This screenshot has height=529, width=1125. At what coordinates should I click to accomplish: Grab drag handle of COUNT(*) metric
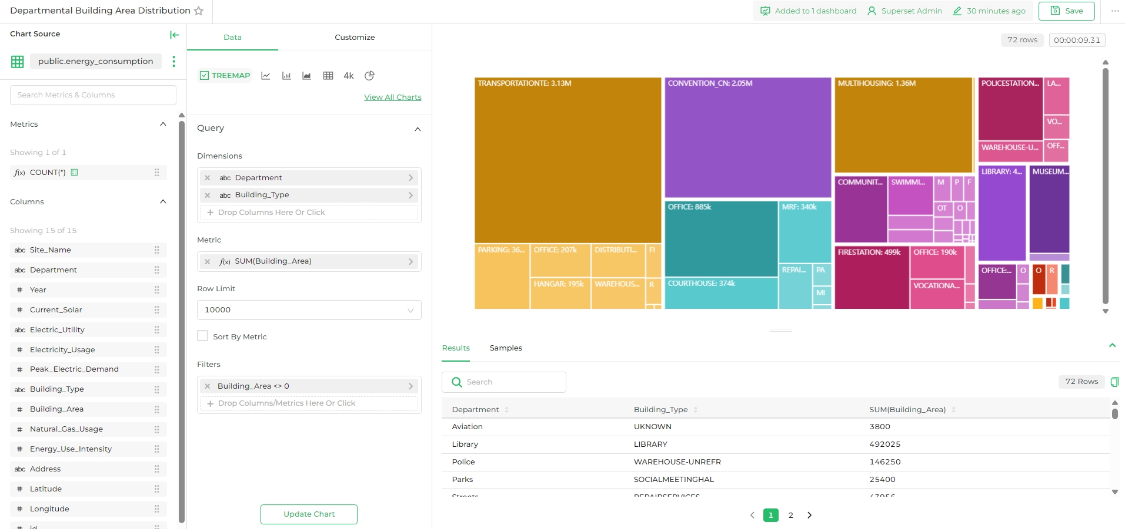pyautogui.click(x=157, y=173)
